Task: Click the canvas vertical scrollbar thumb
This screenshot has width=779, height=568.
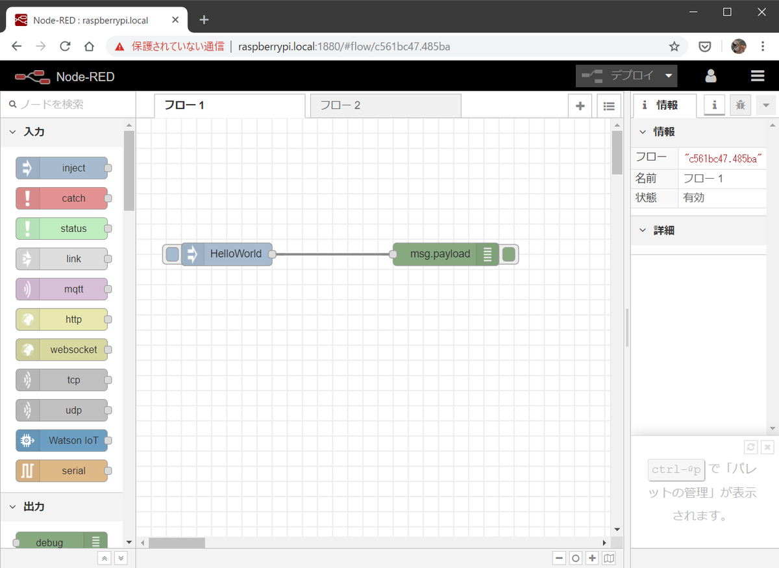Action: tap(617, 153)
